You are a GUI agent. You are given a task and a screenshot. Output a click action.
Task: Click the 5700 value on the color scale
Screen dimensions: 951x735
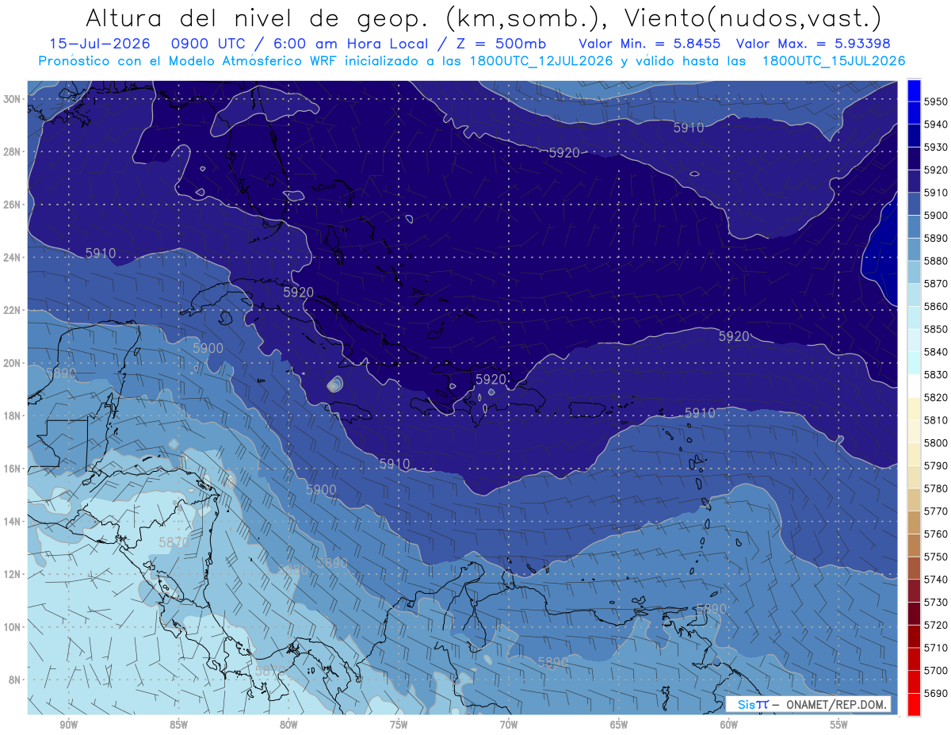click(x=936, y=670)
